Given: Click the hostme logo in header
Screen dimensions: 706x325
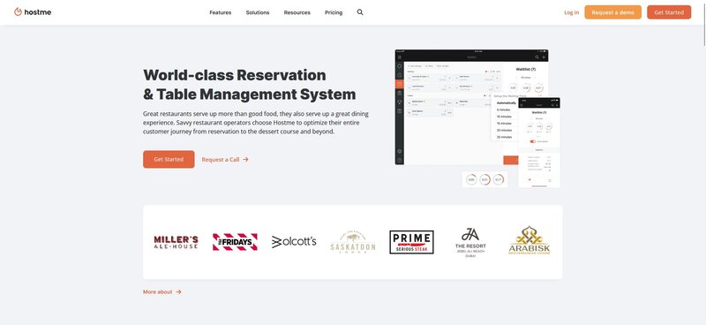Looking at the screenshot, I should tap(33, 12).
